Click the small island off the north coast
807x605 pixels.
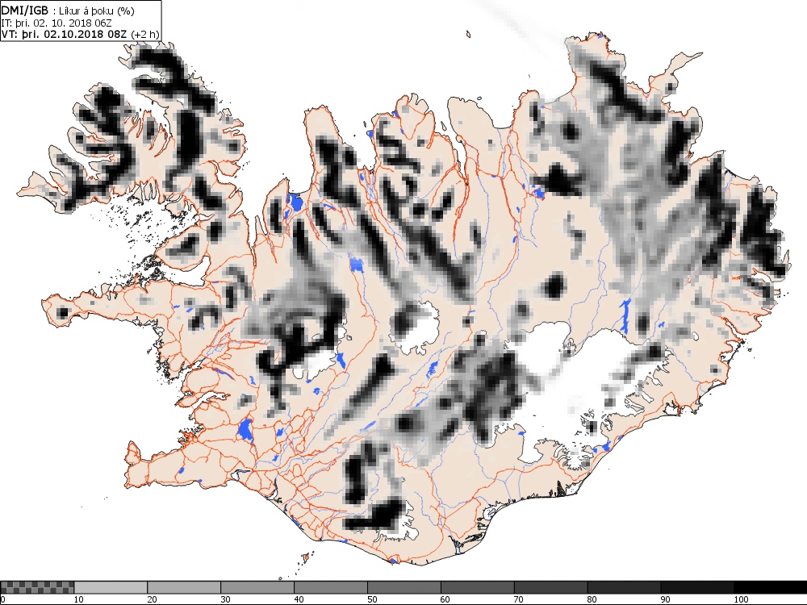(468, 35)
